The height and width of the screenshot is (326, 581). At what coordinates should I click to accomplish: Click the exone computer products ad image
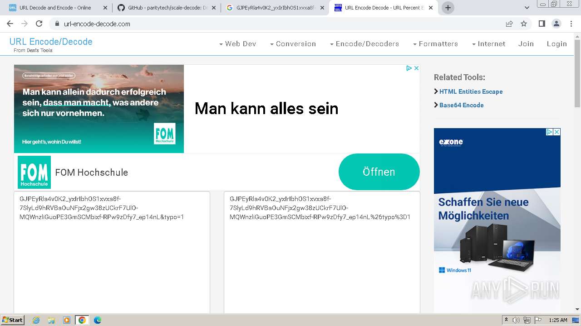[497, 247]
